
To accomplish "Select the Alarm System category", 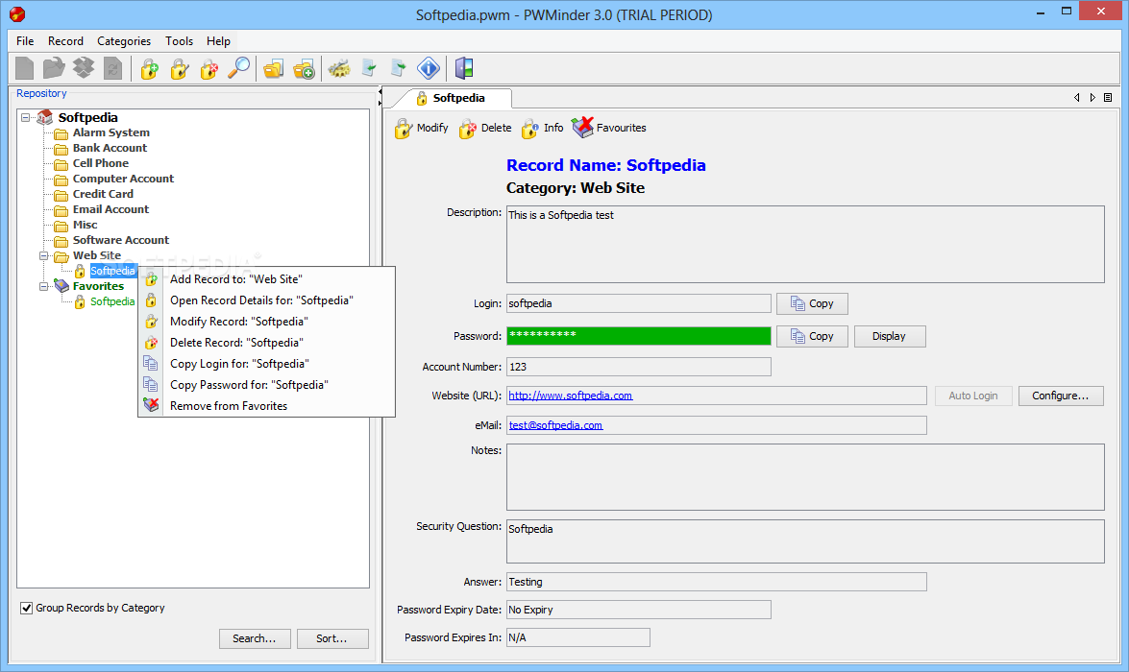I will point(110,132).
